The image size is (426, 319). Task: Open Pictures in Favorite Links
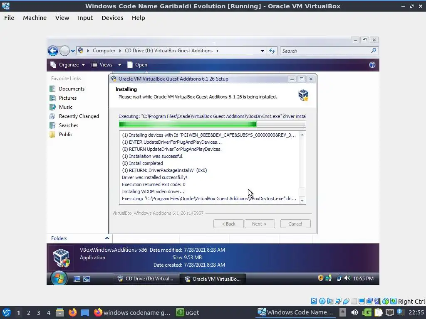pyautogui.click(x=63, y=98)
